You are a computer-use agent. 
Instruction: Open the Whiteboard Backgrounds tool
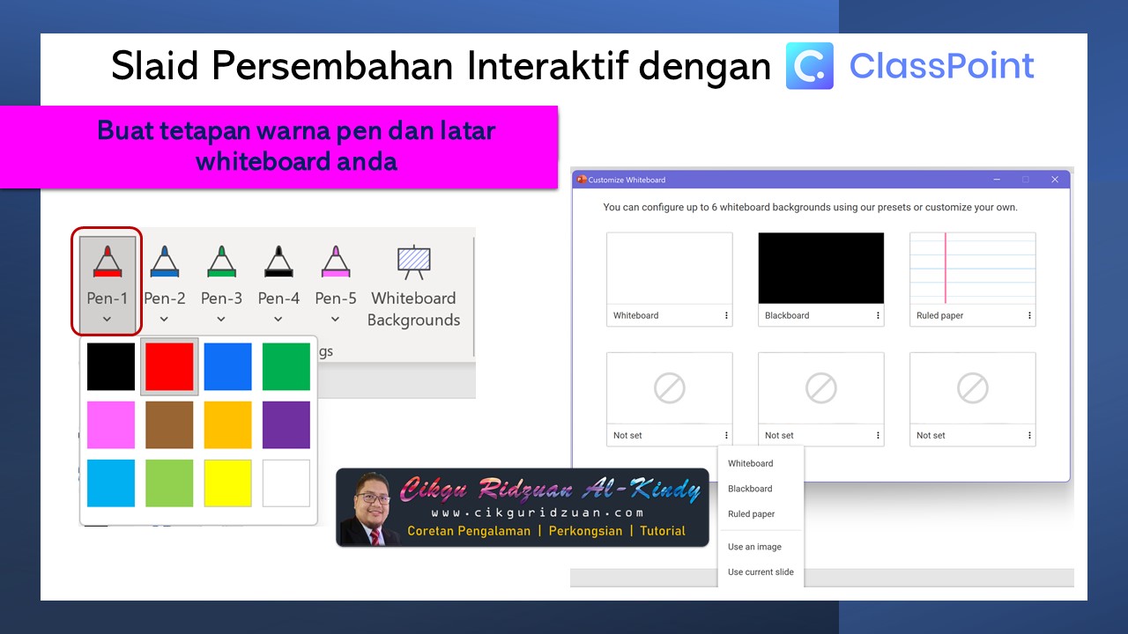pyautogui.click(x=413, y=282)
